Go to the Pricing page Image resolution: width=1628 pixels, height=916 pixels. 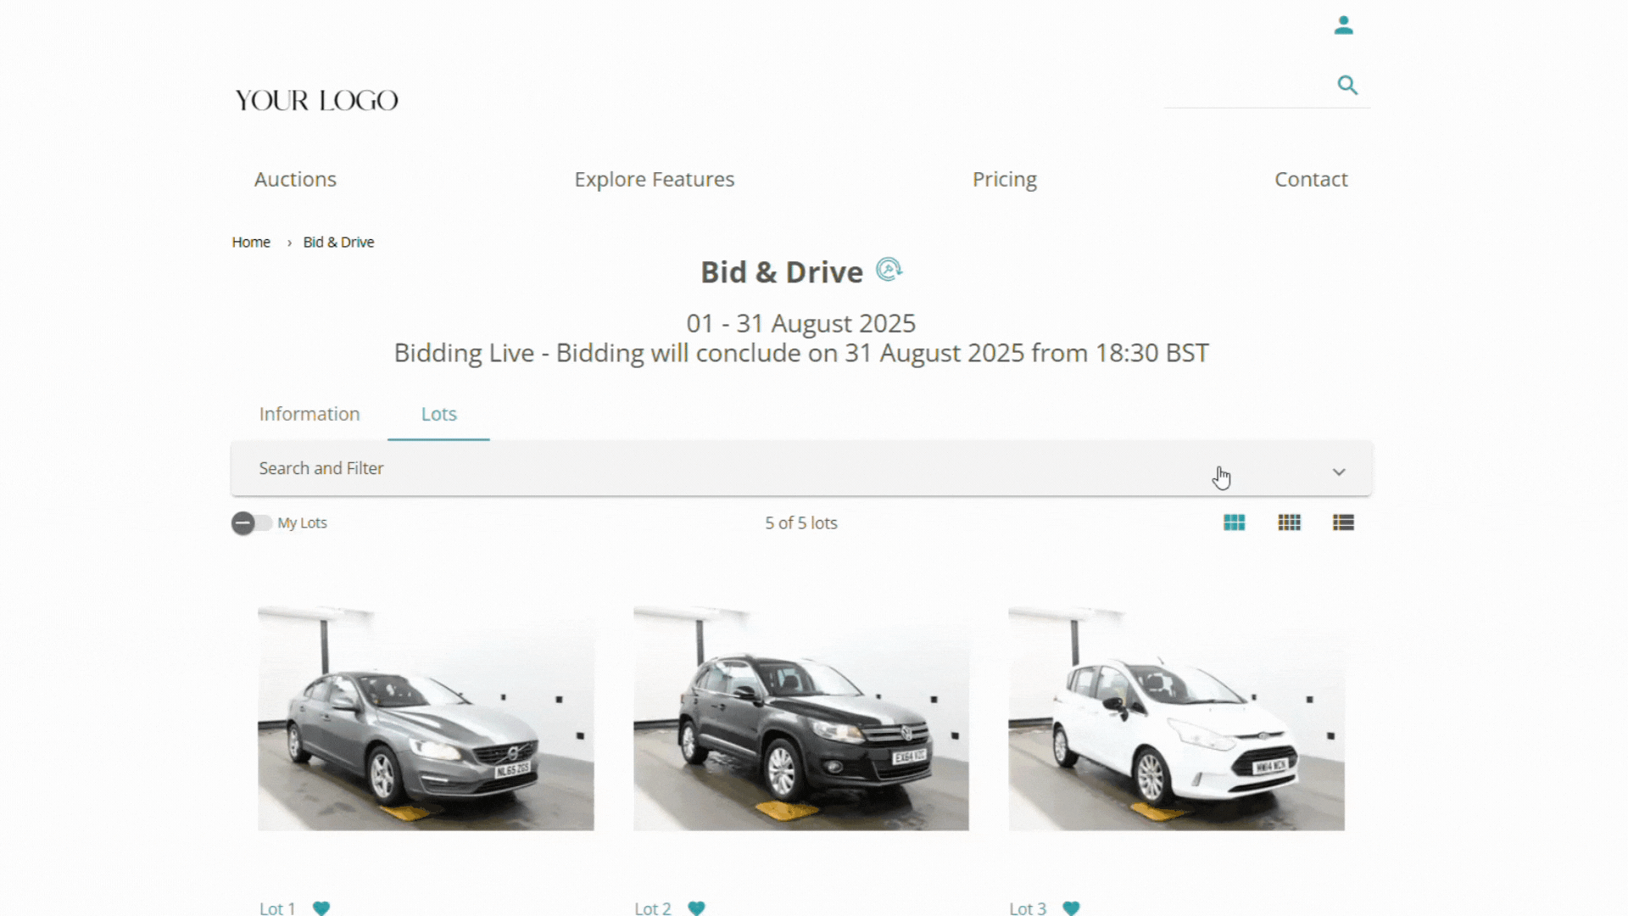tap(1004, 179)
